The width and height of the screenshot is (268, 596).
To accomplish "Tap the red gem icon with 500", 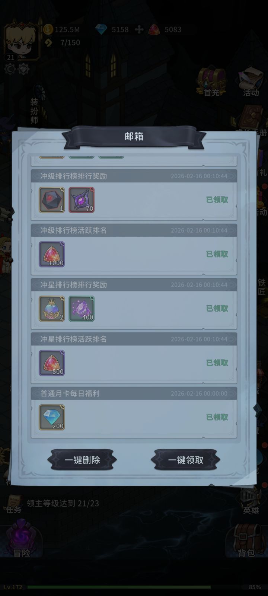I will (52, 363).
